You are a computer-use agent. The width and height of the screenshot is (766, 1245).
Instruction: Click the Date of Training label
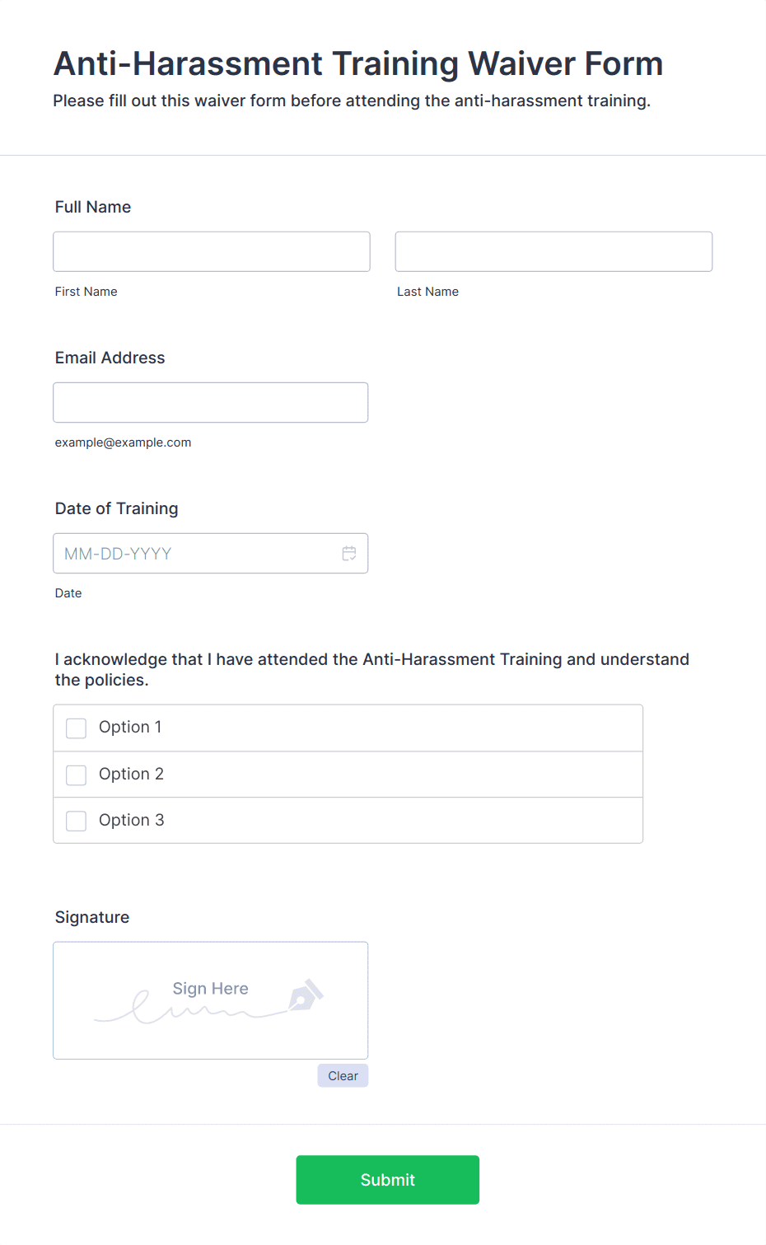pyautogui.click(x=117, y=509)
